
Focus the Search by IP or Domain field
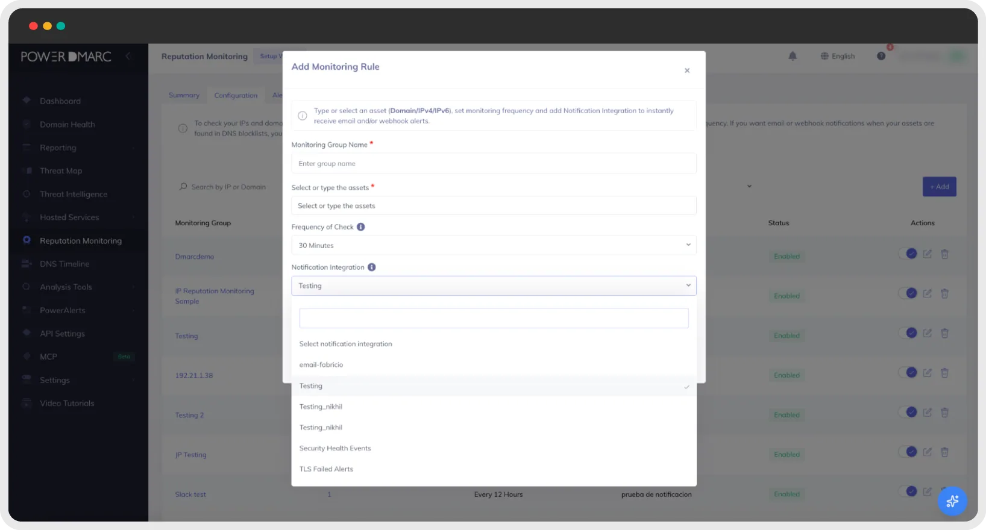229,187
